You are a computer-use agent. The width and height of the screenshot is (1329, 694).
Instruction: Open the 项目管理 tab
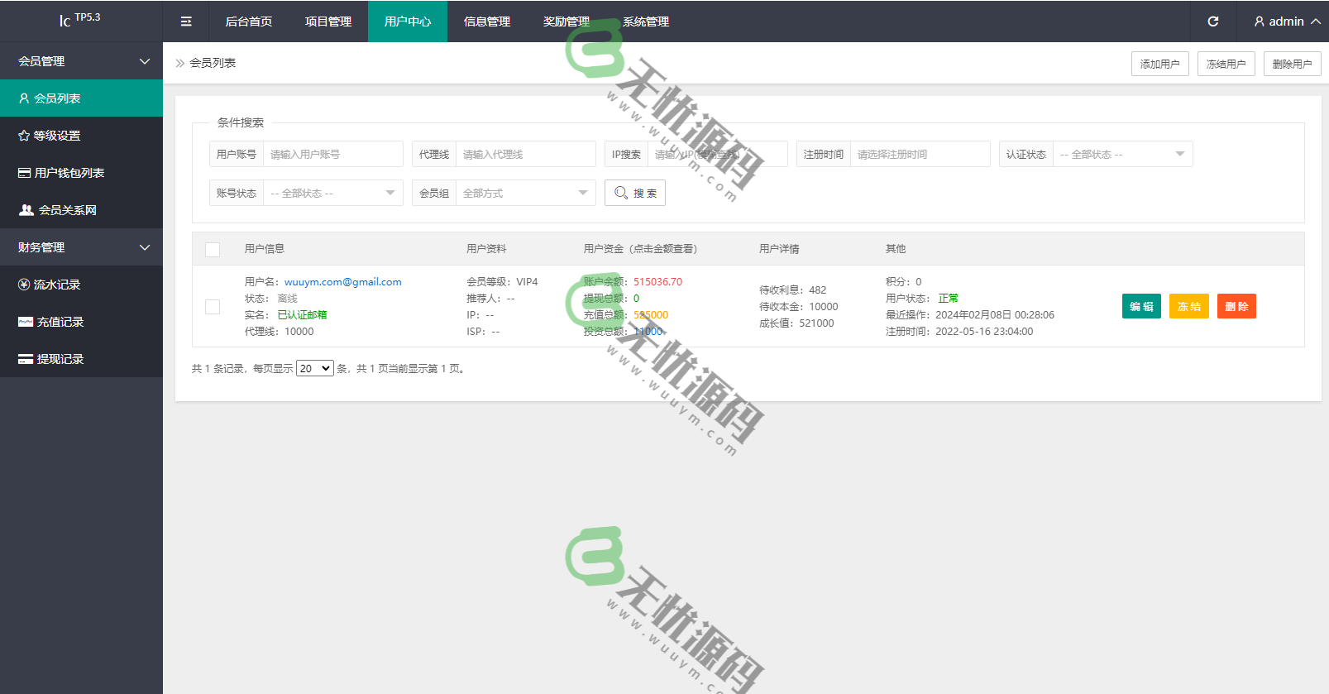[328, 22]
